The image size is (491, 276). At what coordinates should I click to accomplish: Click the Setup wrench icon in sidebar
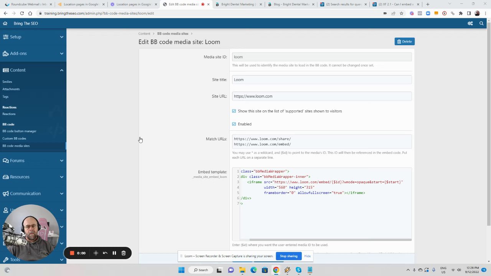click(x=6, y=37)
